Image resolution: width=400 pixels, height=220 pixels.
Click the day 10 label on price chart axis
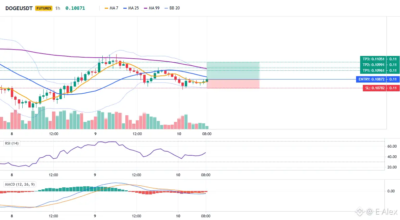[x=179, y=134]
